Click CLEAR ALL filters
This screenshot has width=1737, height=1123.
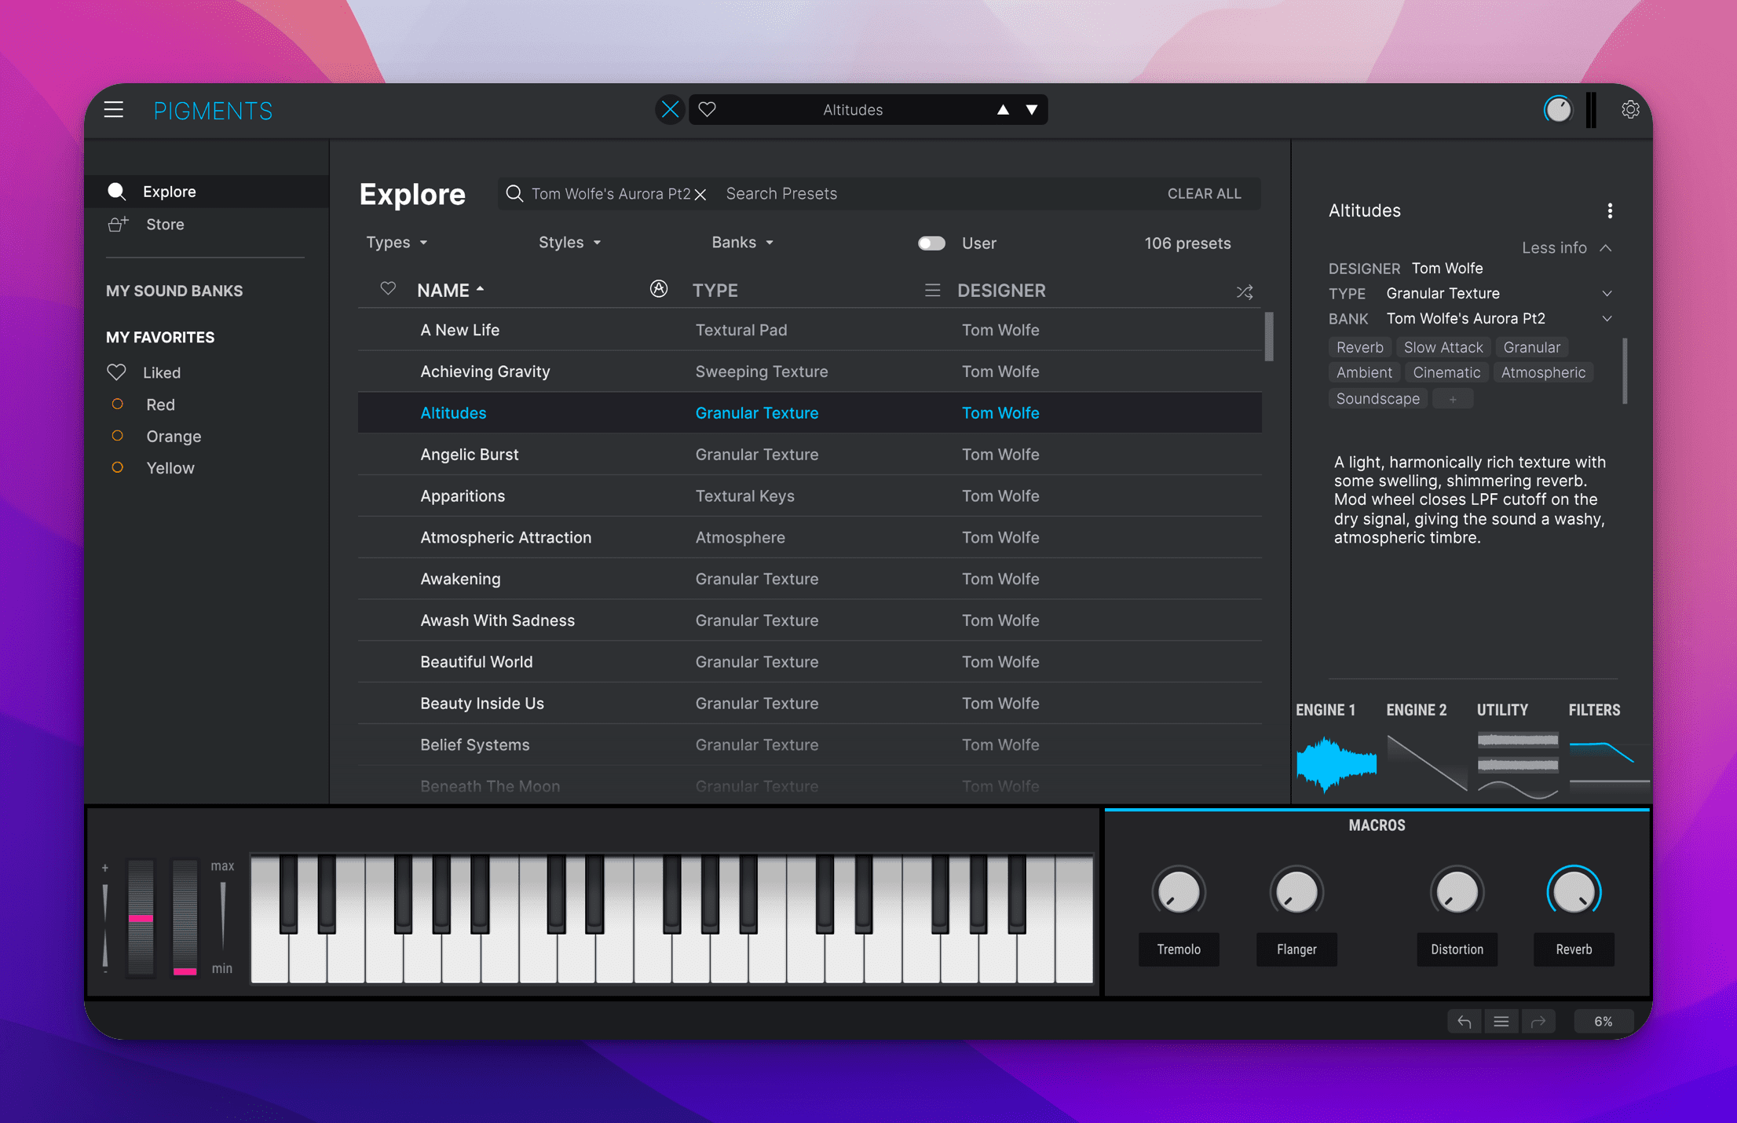[x=1204, y=194]
